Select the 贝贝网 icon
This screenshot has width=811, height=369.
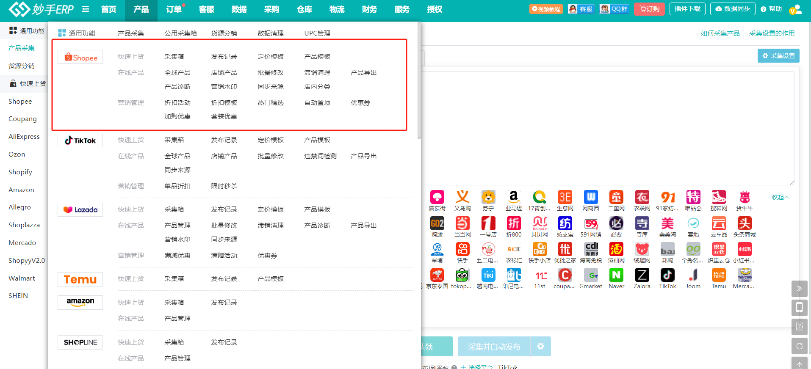coord(540,223)
